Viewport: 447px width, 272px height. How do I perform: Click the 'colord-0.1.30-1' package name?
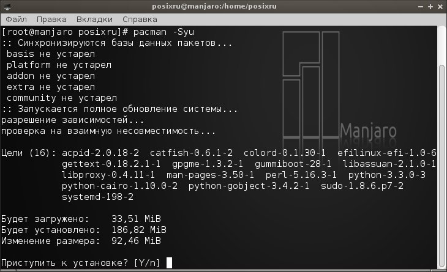(285, 153)
